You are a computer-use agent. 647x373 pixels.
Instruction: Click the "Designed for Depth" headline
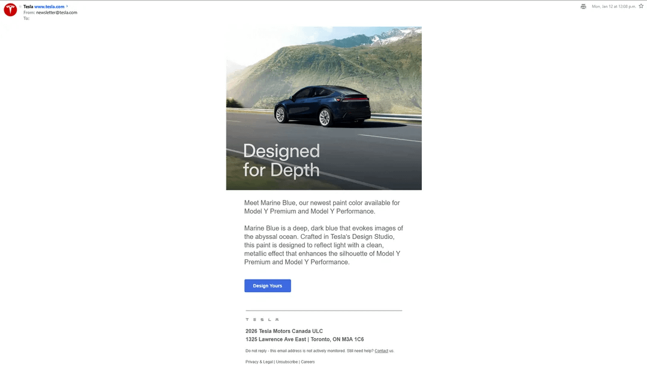pyautogui.click(x=281, y=160)
